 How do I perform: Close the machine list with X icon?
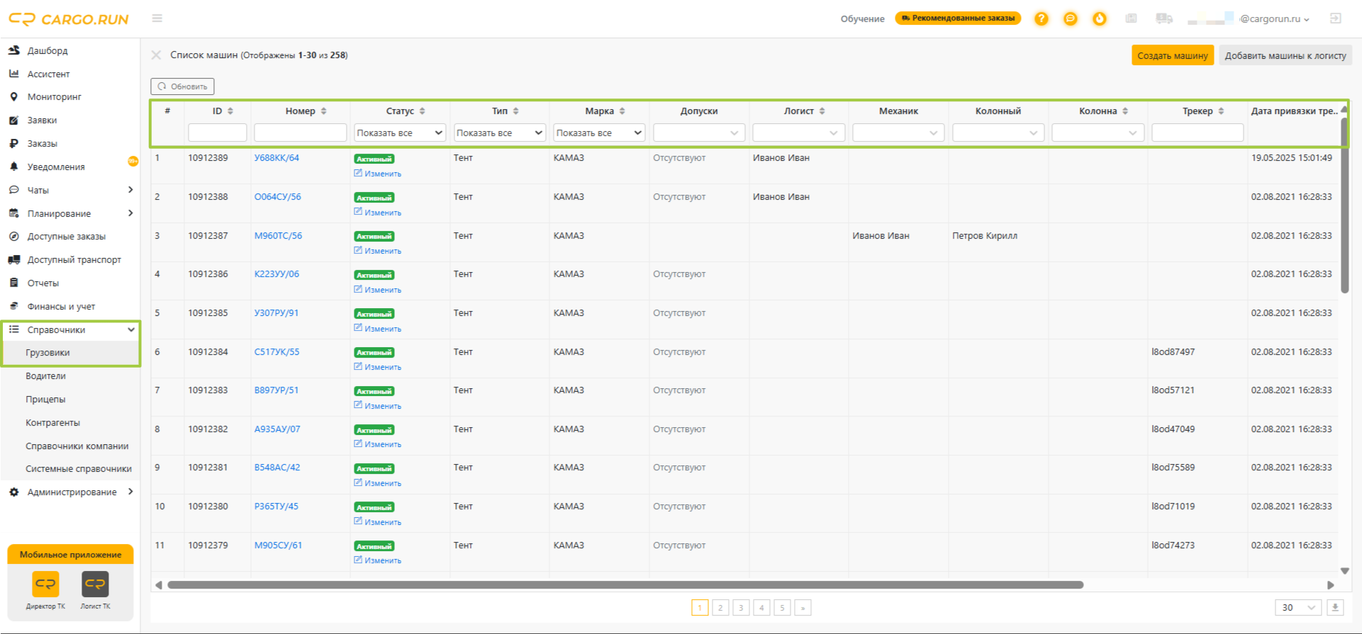pyautogui.click(x=157, y=55)
